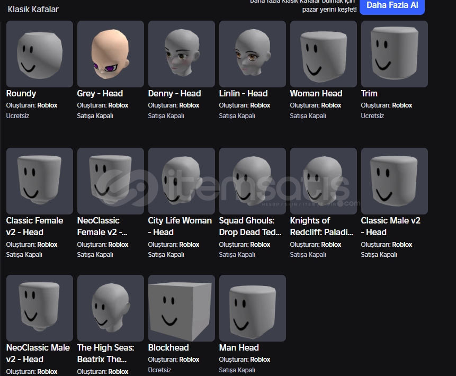View the Linlin - Head thumbnail
This screenshot has height=376, width=456.
click(x=253, y=54)
